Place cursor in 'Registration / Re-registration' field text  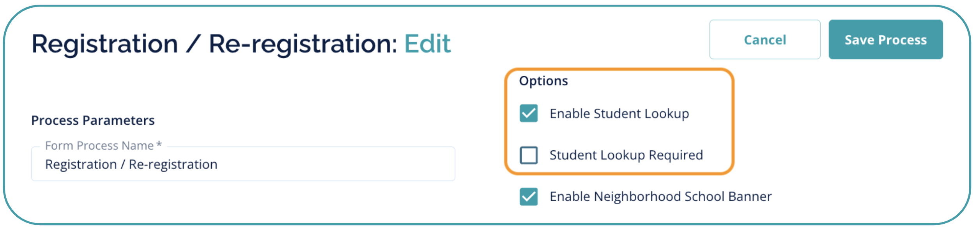click(x=131, y=165)
